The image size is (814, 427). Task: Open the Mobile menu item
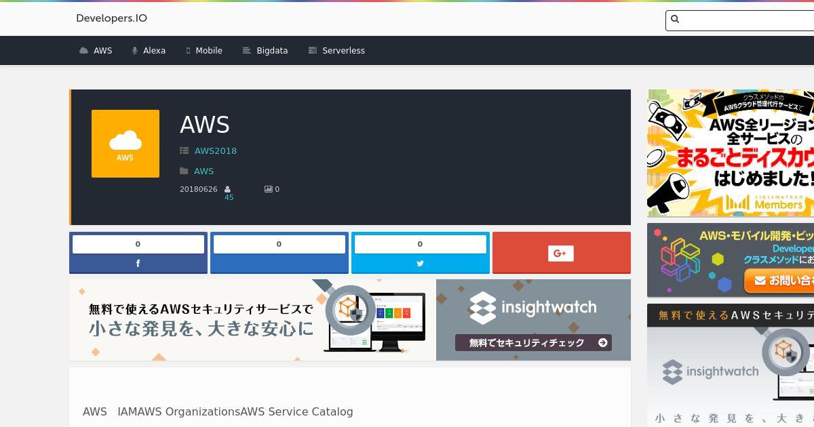[x=209, y=51]
